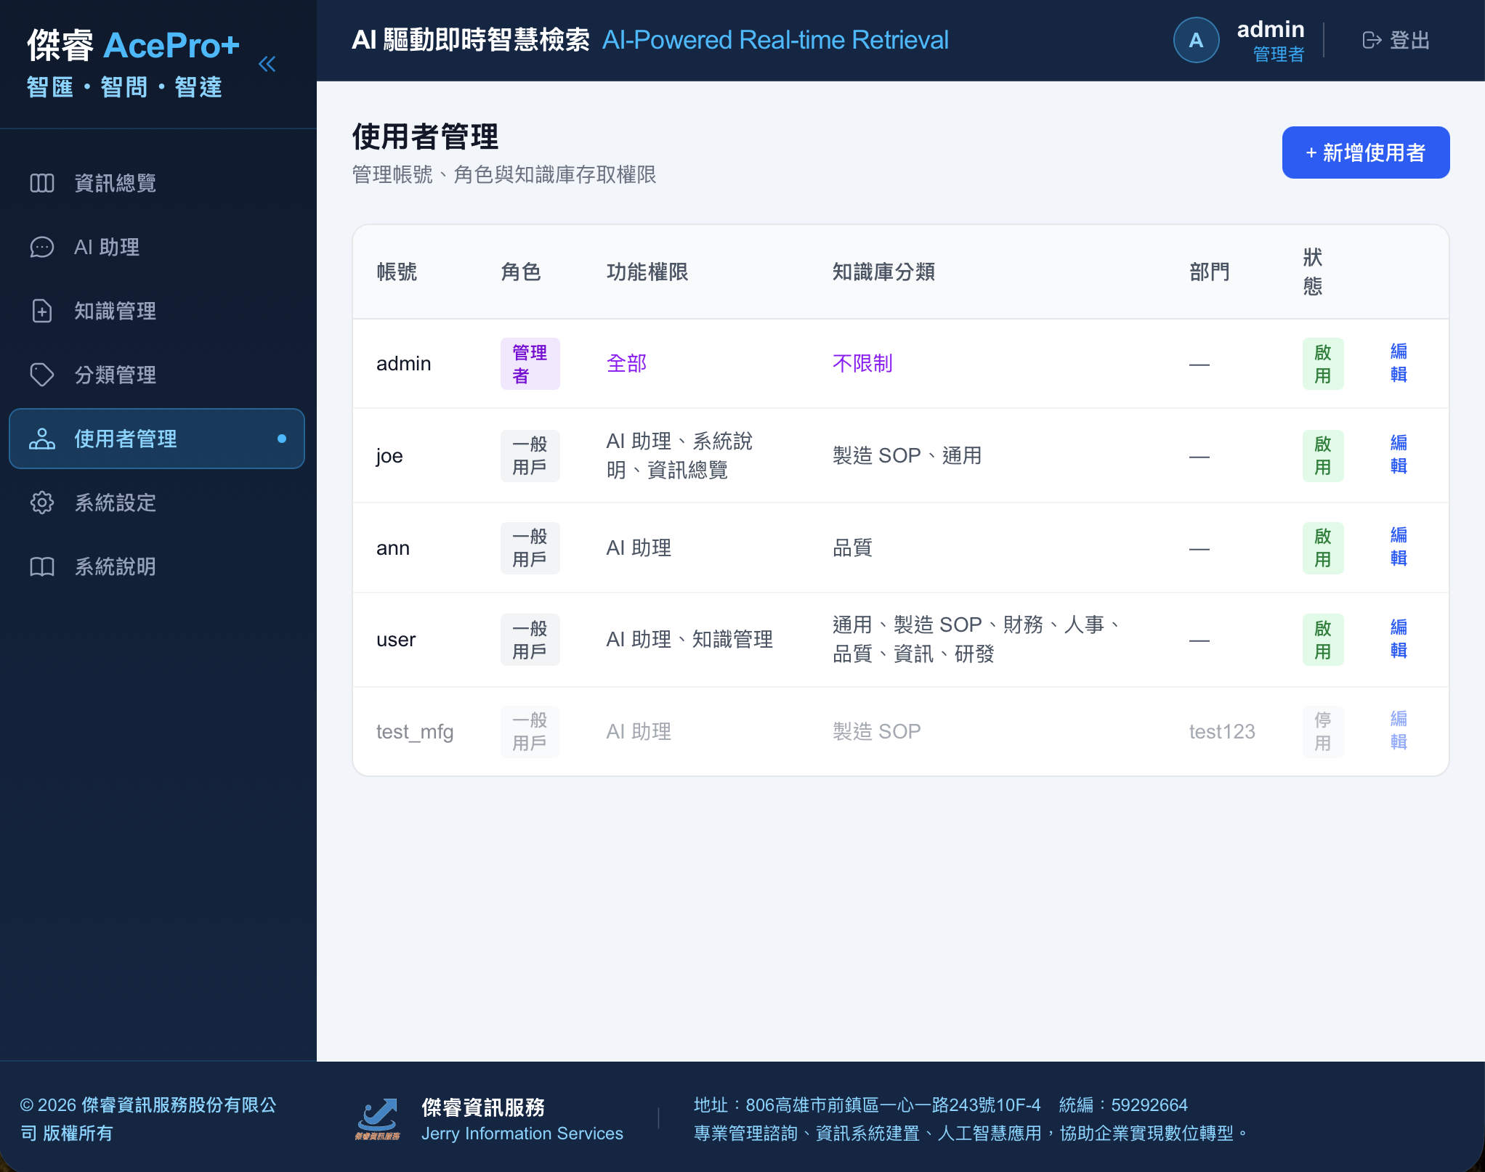Open 資訊總覽 menu item

[x=157, y=183]
